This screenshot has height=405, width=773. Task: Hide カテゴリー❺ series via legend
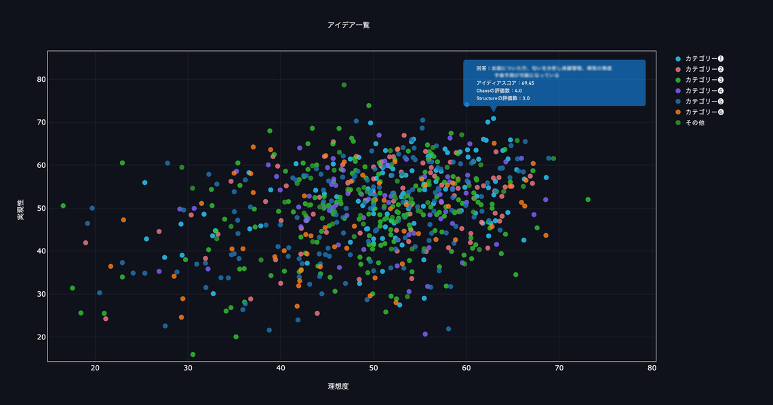tap(704, 101)
